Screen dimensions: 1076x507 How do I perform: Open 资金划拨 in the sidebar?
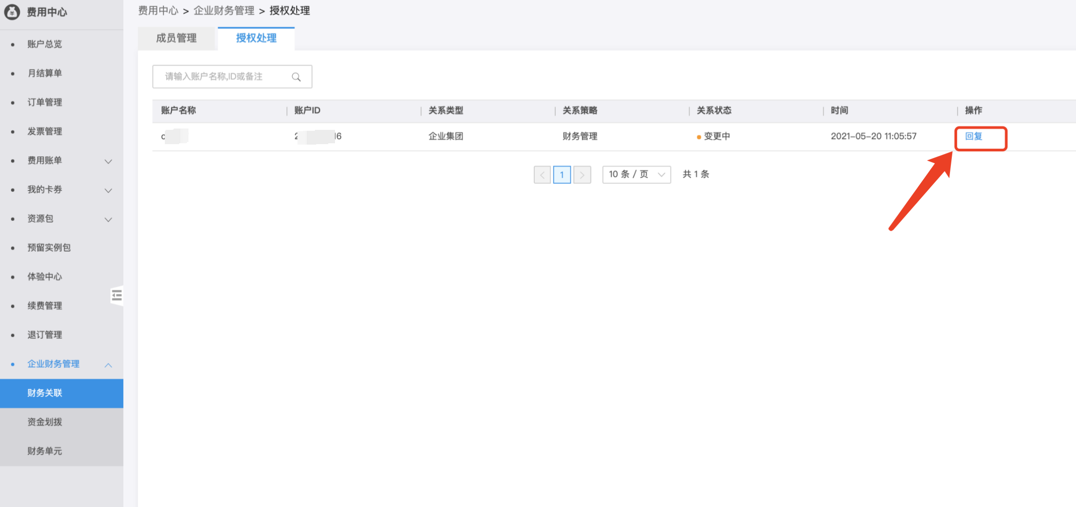click(45, 422)
